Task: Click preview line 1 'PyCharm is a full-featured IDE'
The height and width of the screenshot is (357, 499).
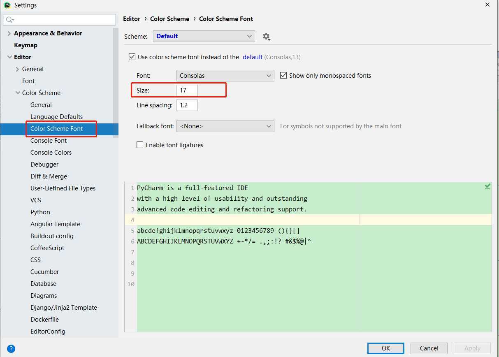Action: click(193, 188)
